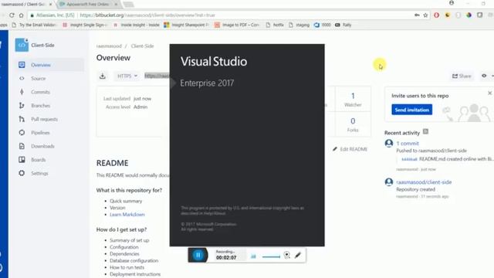Click the Pipelines circular icon
This screenshot has height=278, width=494.
point(22,133)
